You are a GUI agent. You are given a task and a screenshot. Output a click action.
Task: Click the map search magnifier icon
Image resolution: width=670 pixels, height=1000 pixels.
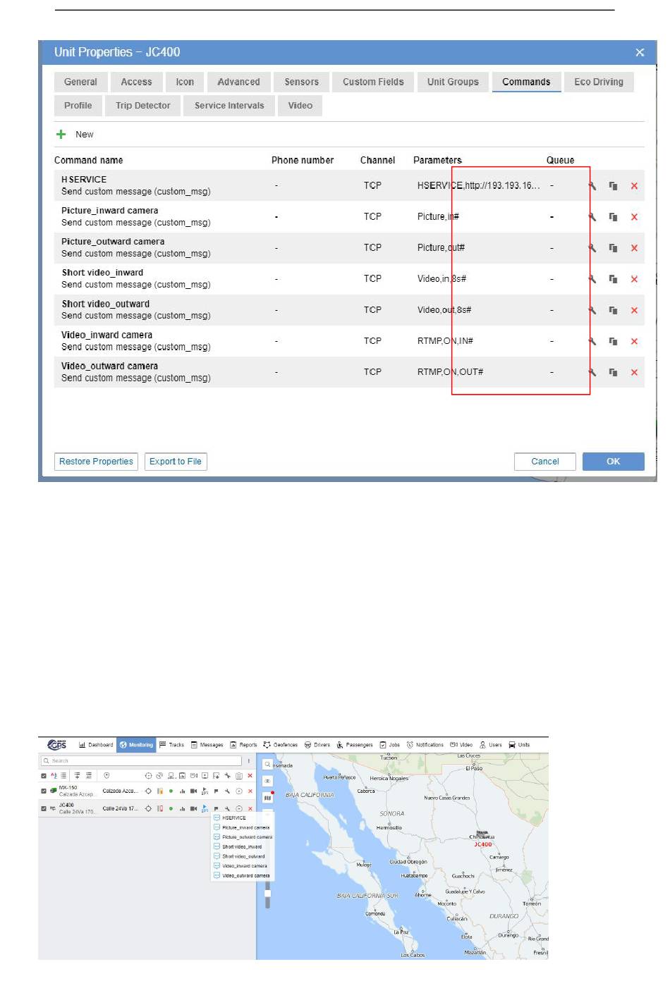[267, 764]
